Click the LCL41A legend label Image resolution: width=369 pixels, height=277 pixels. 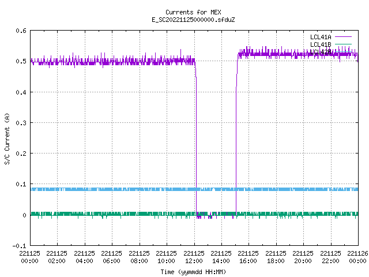[321, 37]
